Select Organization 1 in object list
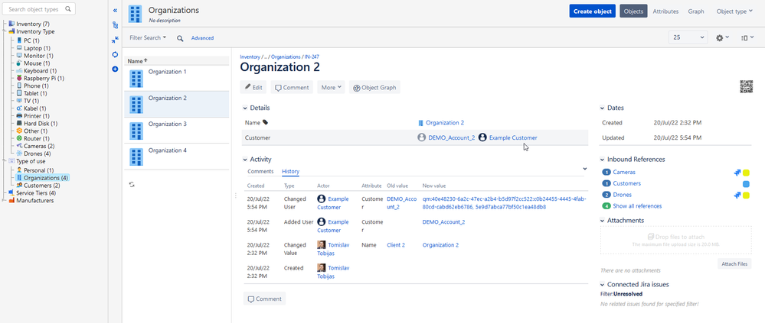Screen dimensions: 765x323 177,79
